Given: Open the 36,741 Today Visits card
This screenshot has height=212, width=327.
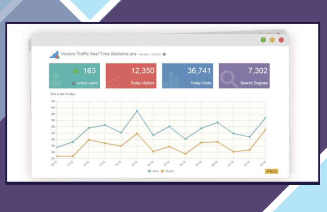Looking at the screenshot, I should (x=187, y=75).
